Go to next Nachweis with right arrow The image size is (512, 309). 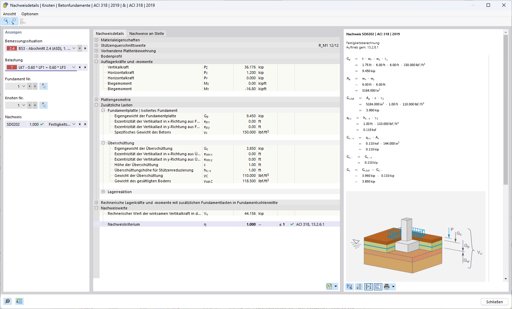[x=85, y=124]
